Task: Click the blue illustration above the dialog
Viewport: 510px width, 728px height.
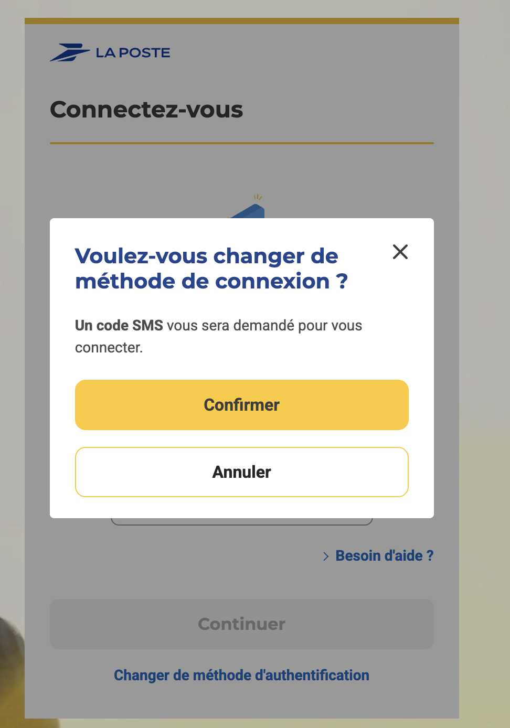Action: point(250,212)
